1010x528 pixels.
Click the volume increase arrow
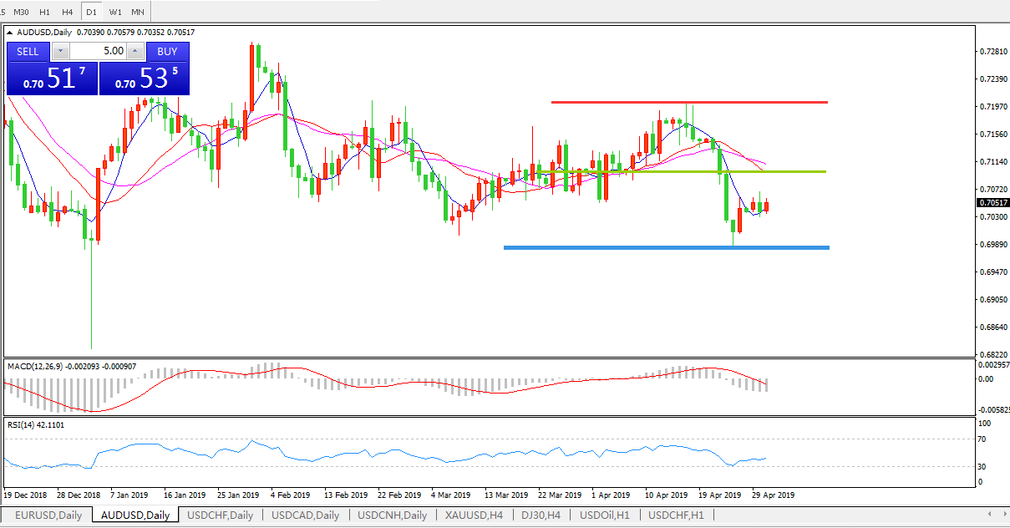click(135, 52)
